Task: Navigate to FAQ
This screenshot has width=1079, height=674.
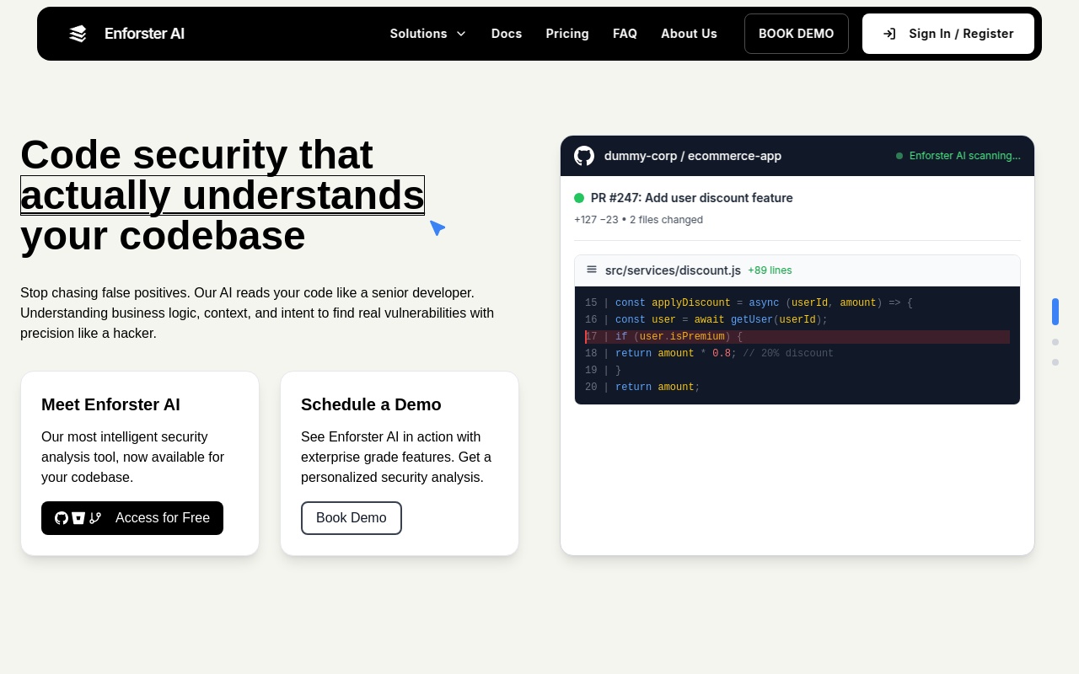Action: 625,34
